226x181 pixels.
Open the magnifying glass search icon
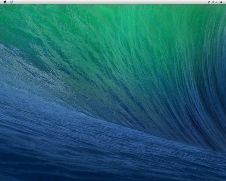(x=221, y=2)
